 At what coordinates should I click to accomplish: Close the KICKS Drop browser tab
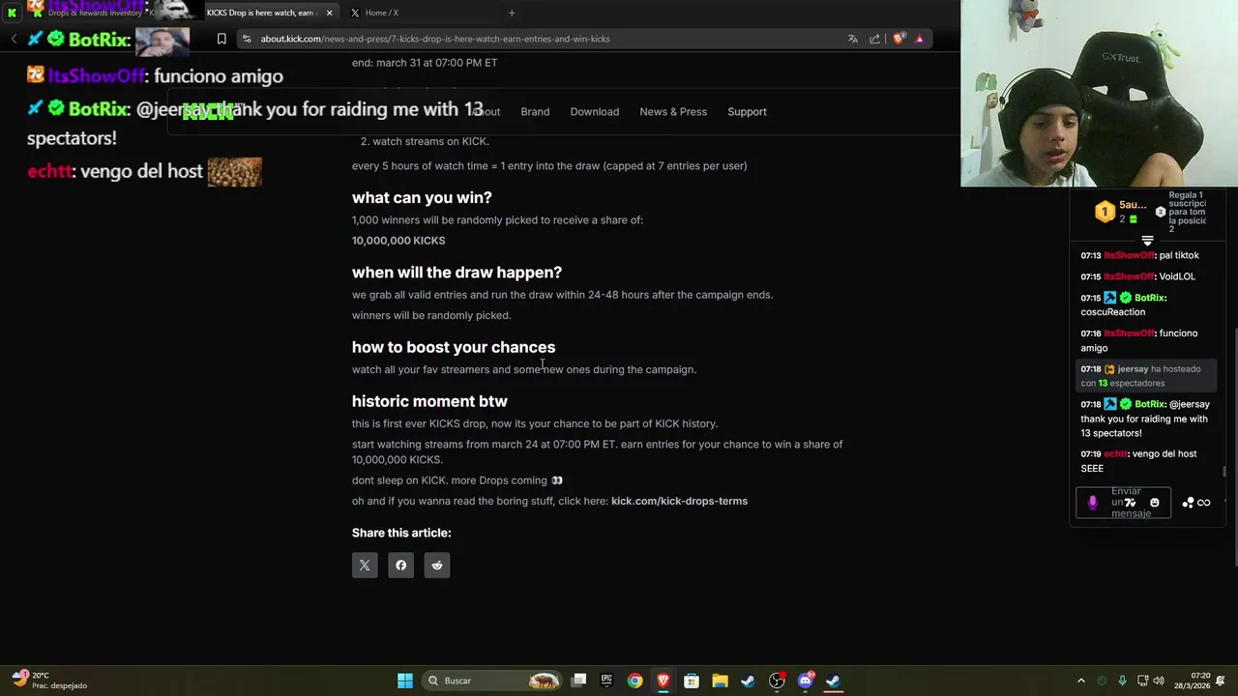point(329,13)
